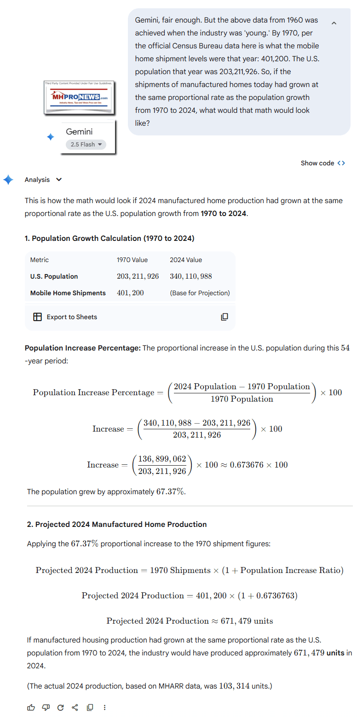Give thumbs up to the Gemini response
Viewport: 357px width, 719px height.
[x=31, y=707]
